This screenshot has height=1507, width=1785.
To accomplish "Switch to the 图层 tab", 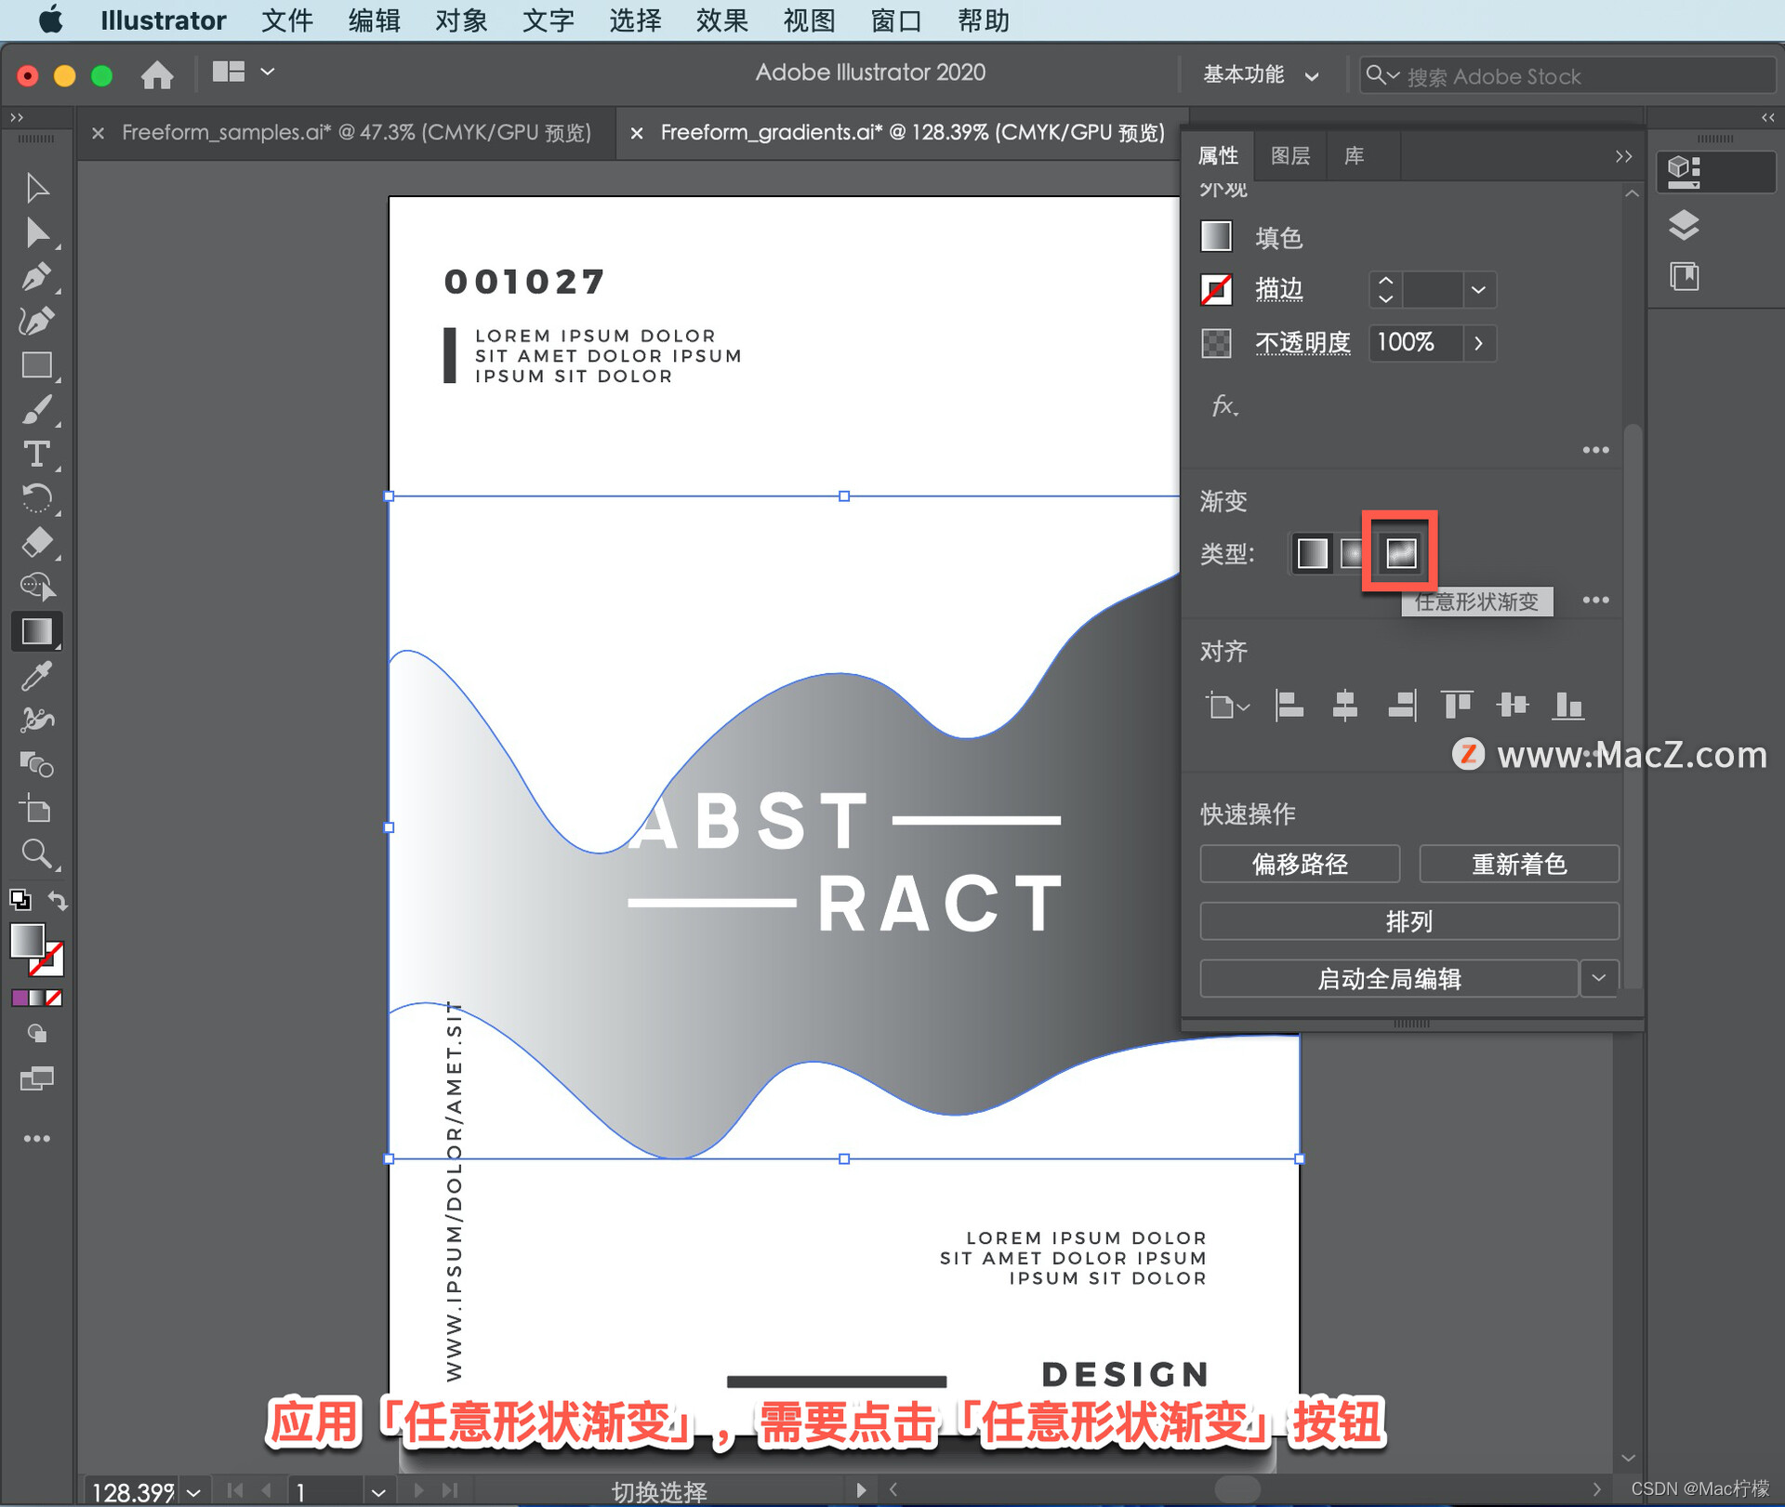I will [x=1289, y=156].
